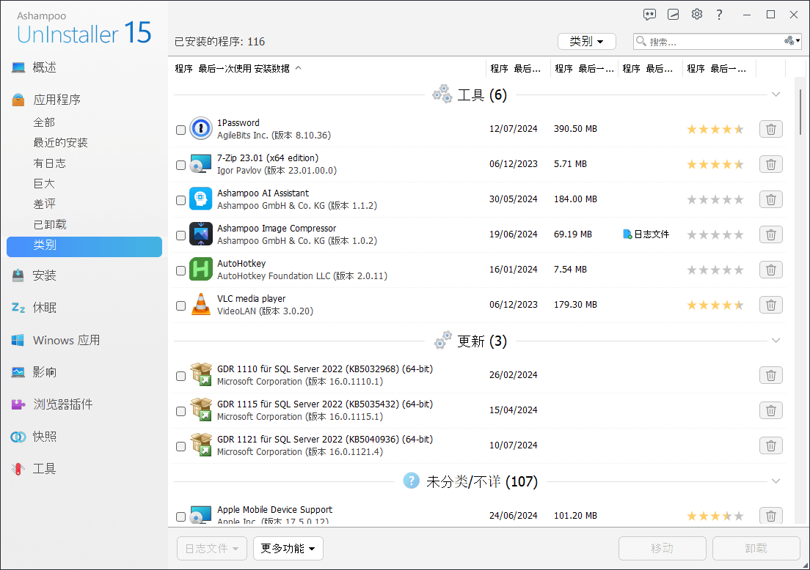The height and width of the screenshot is (570, 810).
Task: Select 差评 in sidebar
Action: (44, 204)
